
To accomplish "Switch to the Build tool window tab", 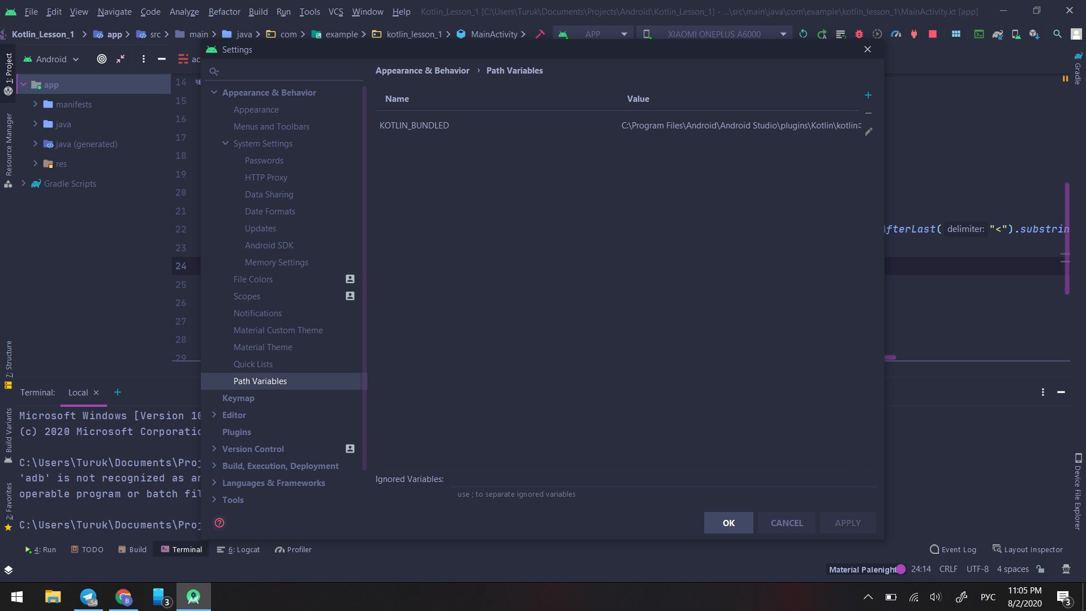I will pyautogui.click(x=132, y=549).
